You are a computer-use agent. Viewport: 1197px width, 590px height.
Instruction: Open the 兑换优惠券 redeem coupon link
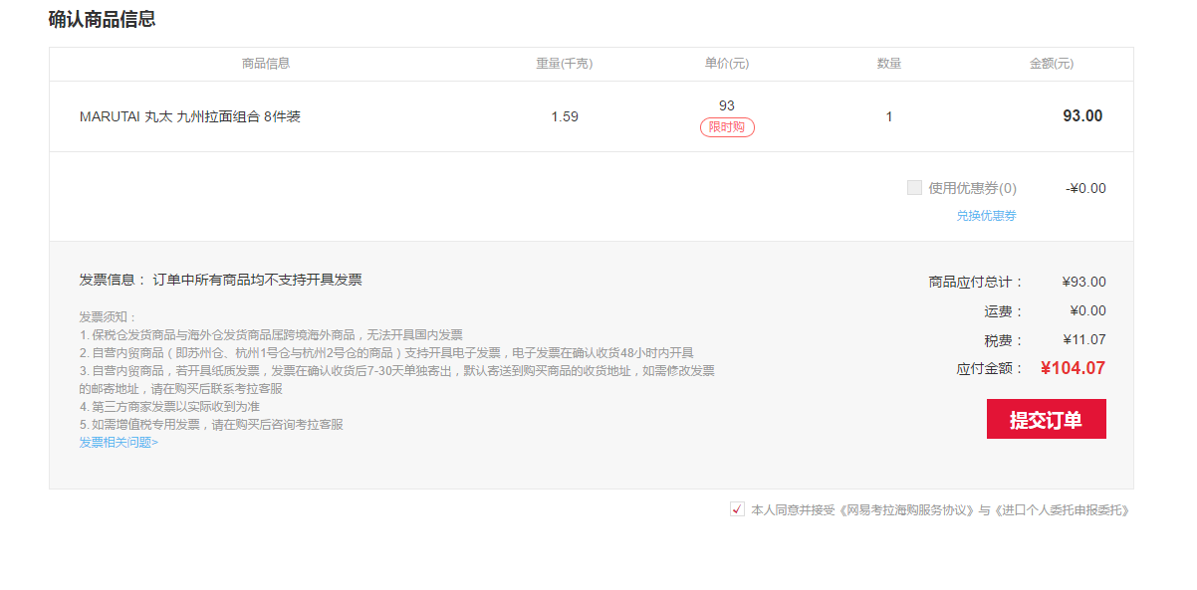tap(986, 216)
